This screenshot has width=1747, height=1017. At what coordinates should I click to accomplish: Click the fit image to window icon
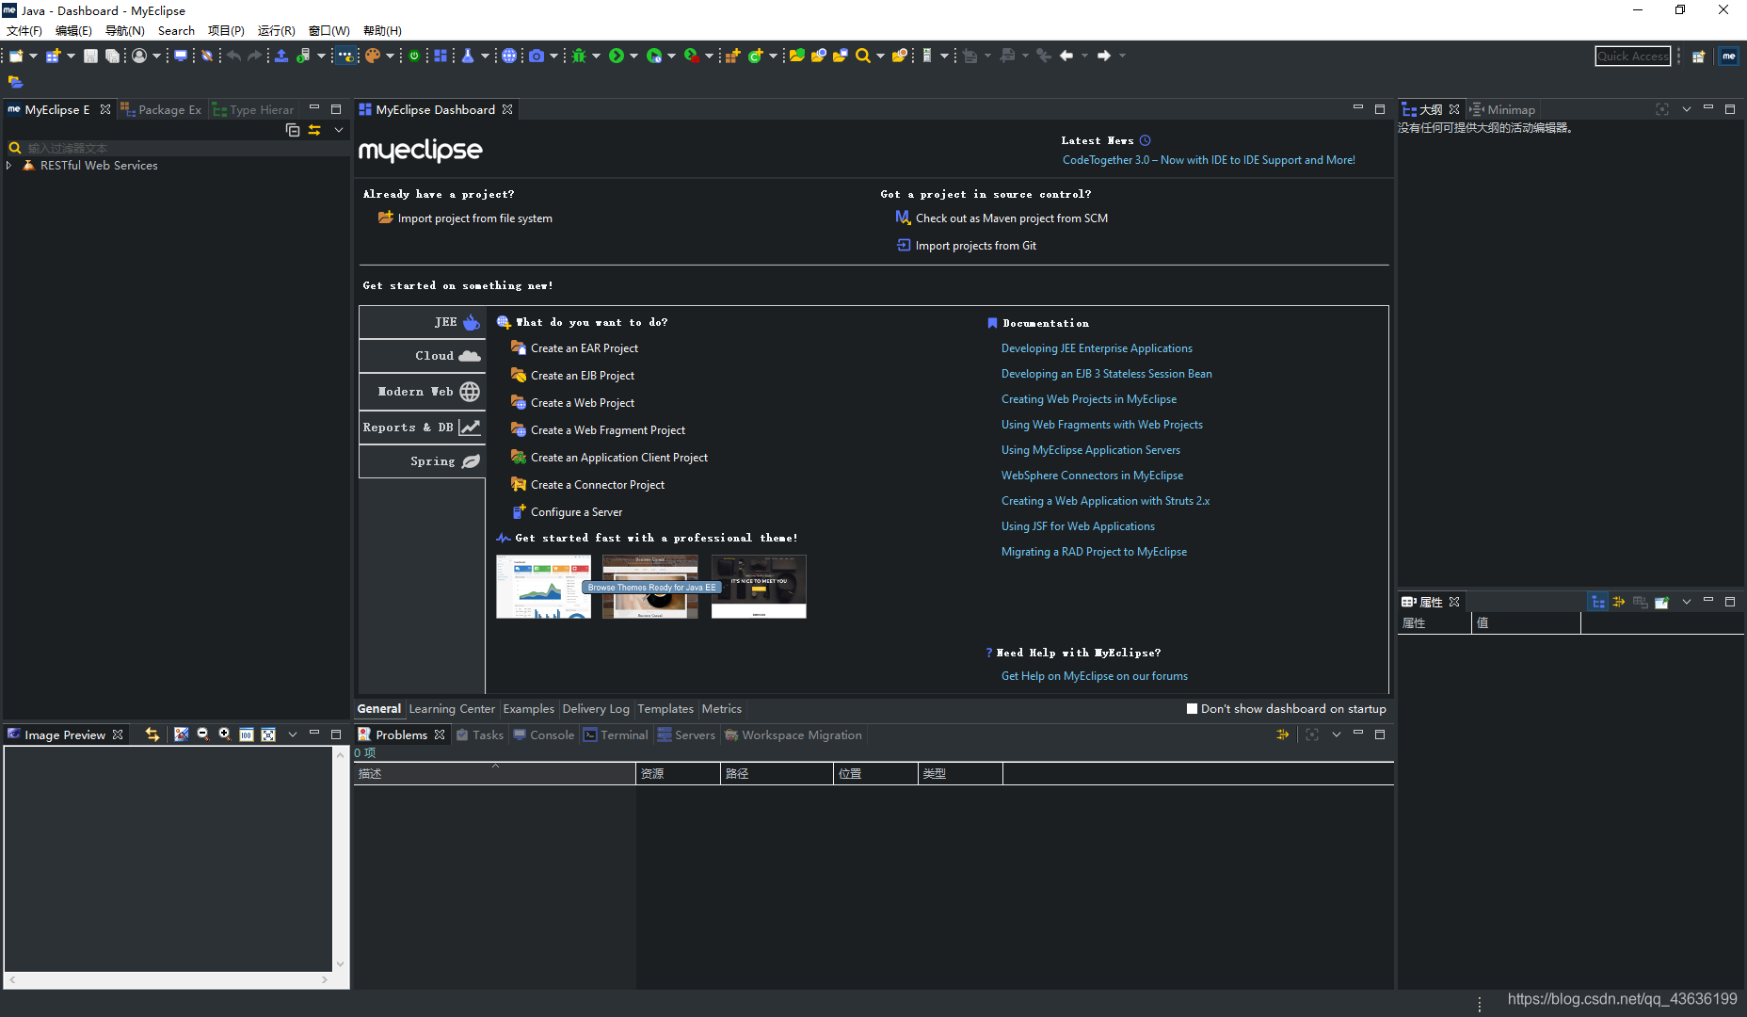268,734
